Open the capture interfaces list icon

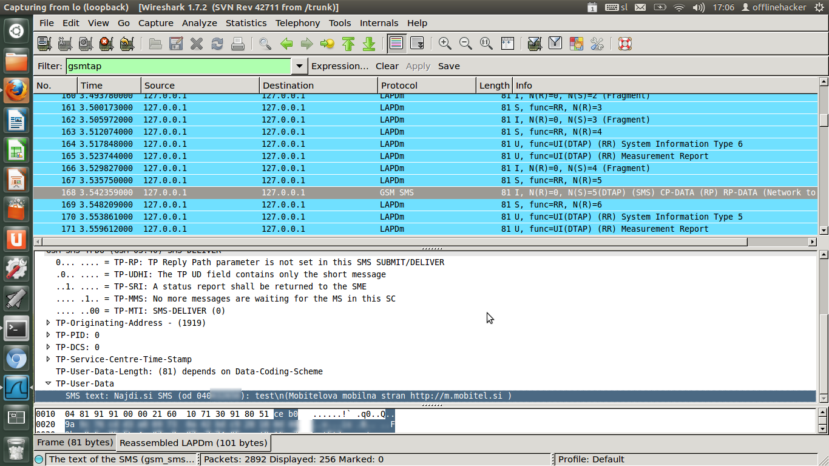click(x=44, y=44)
